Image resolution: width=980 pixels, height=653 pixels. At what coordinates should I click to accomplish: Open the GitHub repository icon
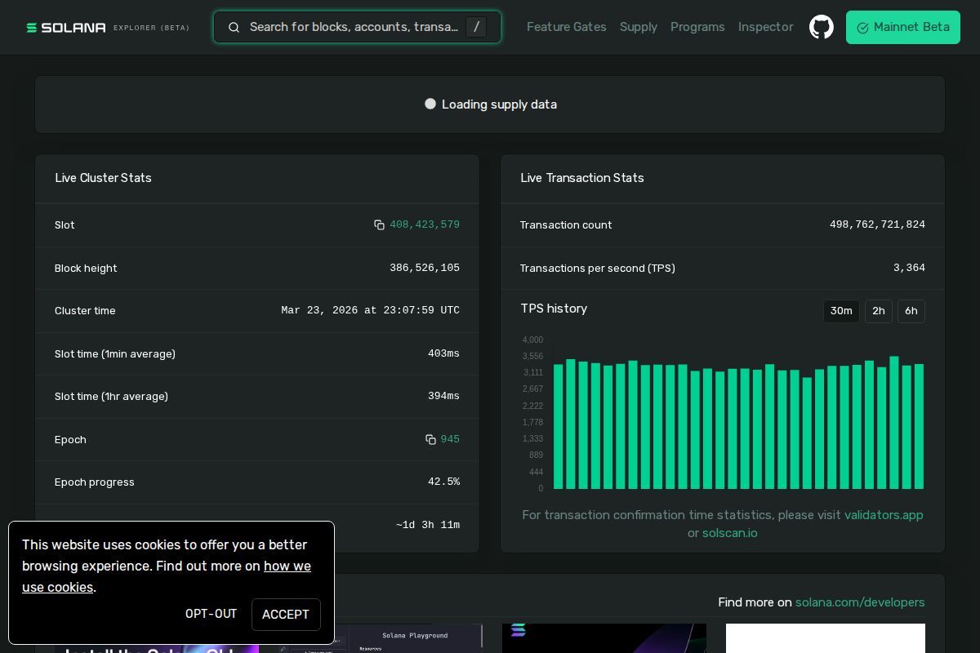[821, 27]
